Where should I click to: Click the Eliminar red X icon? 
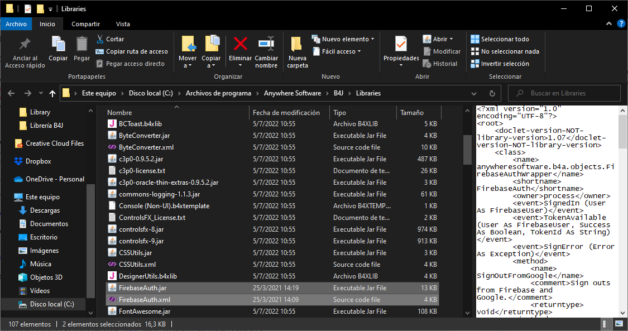pyautogui.click(x=240, y=44)
